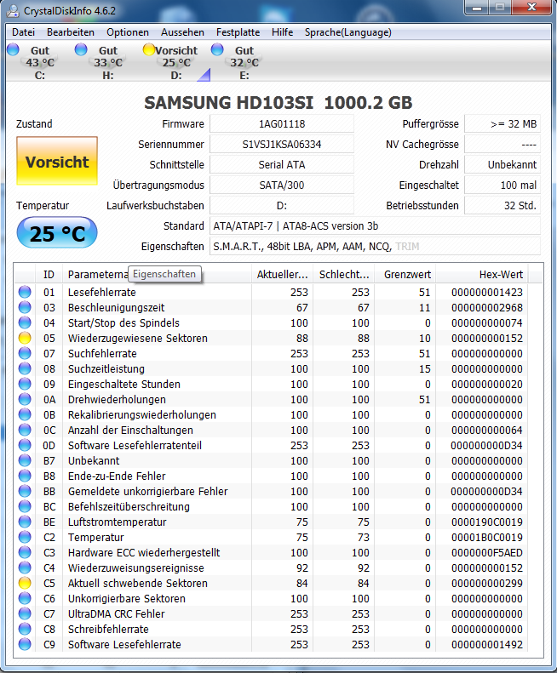The height and width of the screenshot is (673, 557).
Task: Click blue status icon of Lesefehlerrate row
Action: point(25,292)
